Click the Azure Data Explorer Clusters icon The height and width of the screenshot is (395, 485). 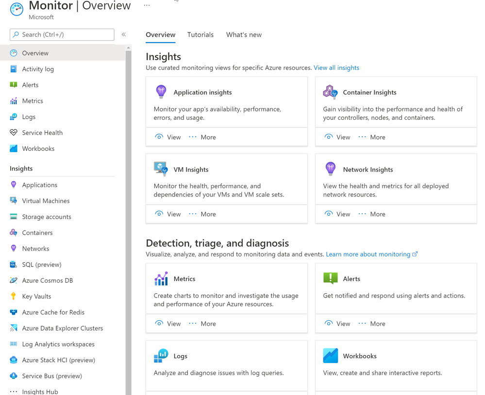click(x=14, y=328)
